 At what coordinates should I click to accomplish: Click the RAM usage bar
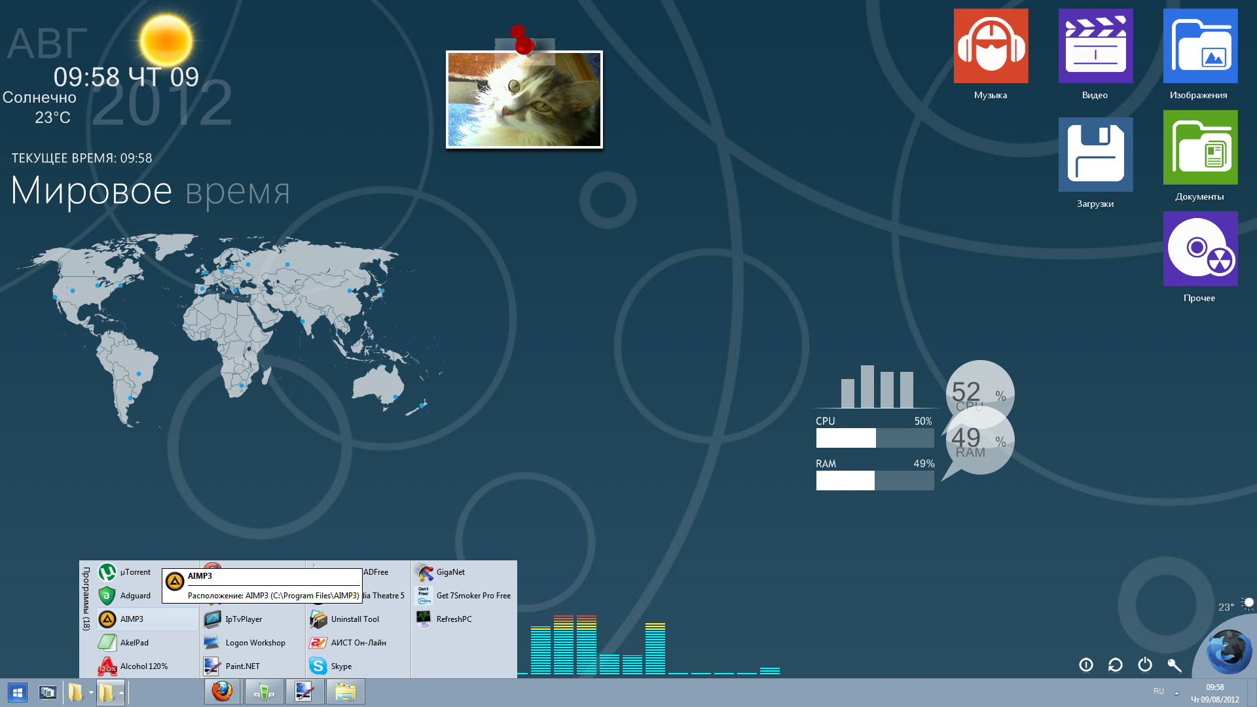click(x=875, y=480)
